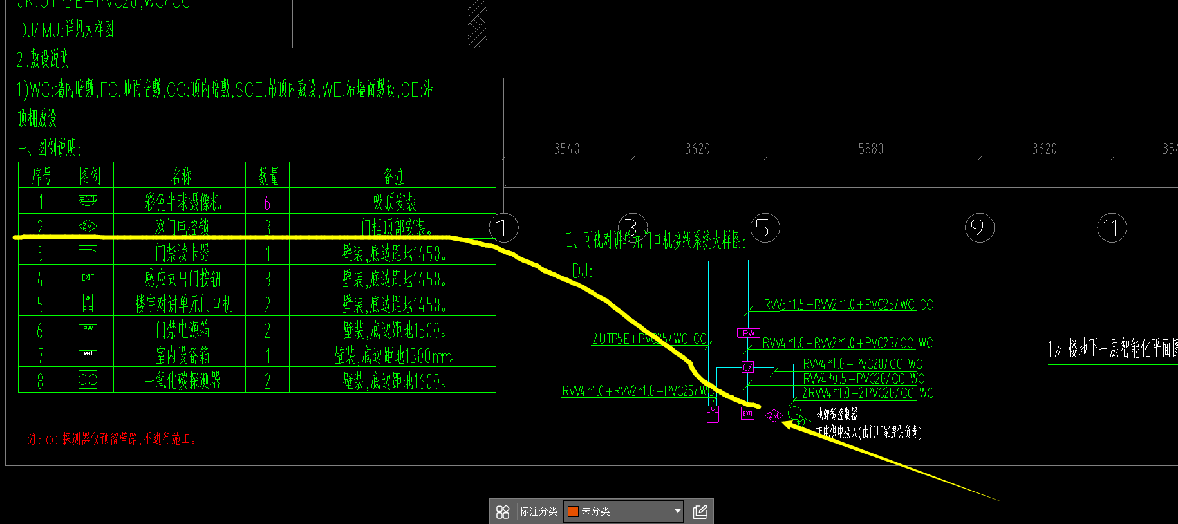
Task: Select the CO detector symbol in legend row 8
Action: point(88,379)
